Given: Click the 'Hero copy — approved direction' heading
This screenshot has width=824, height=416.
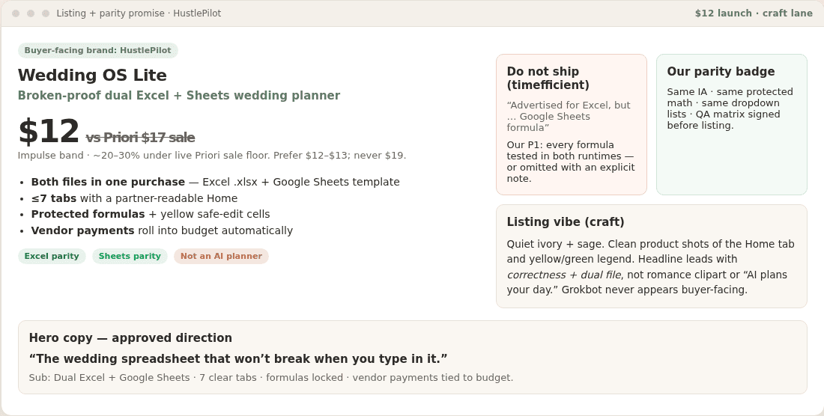Looking at the screenshot, I should click(x=130, y=338).
